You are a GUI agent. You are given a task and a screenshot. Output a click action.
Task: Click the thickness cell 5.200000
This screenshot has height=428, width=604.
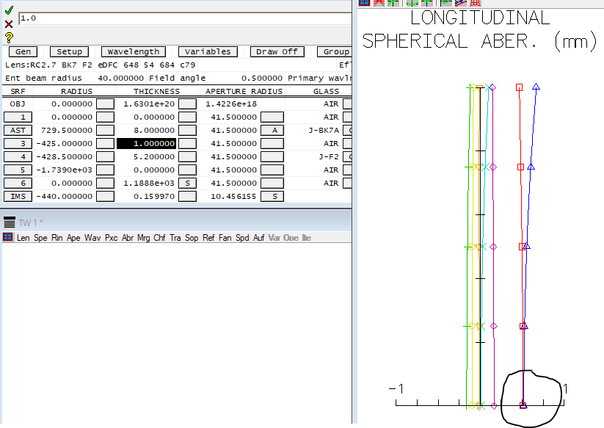pyautogui.click(x=154, y=157)
